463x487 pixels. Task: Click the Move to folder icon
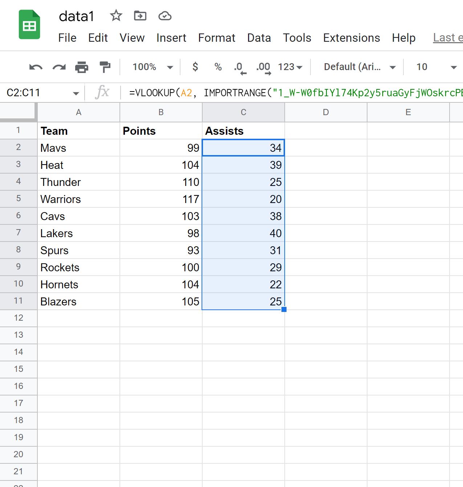[140, 16]
